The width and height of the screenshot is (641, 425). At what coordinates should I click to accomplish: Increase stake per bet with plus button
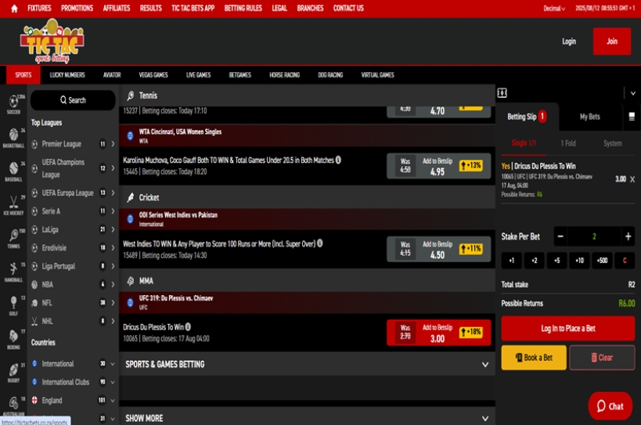point(628,236)
